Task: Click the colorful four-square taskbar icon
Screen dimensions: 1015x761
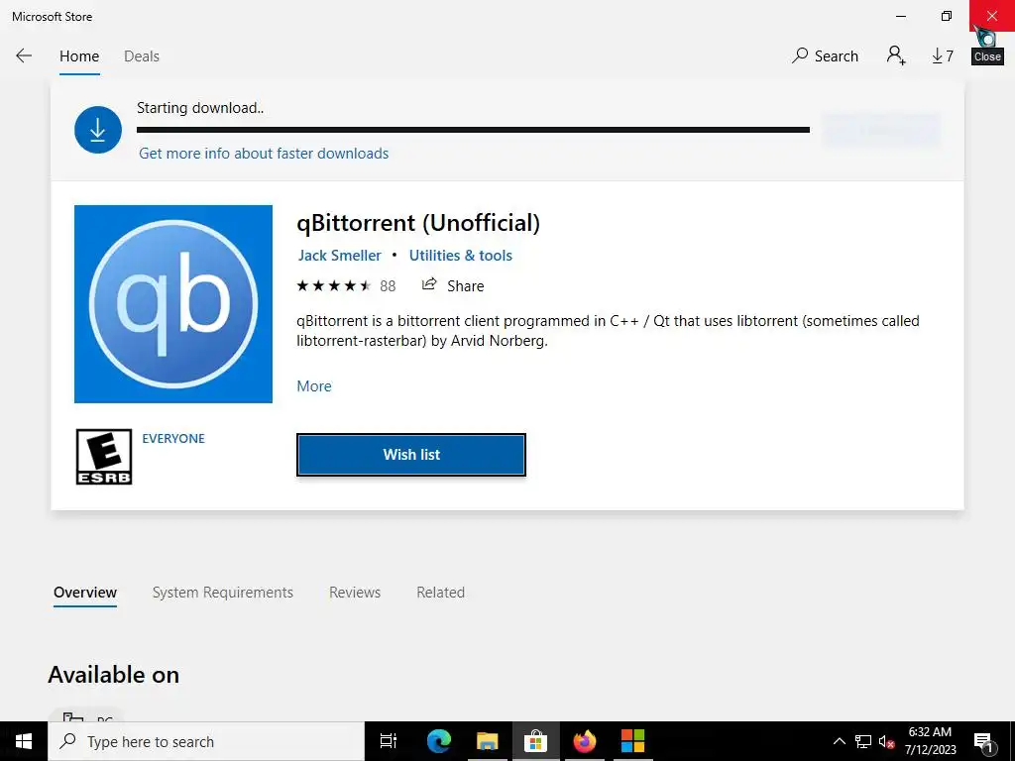Action: click(x=632, y=741)
